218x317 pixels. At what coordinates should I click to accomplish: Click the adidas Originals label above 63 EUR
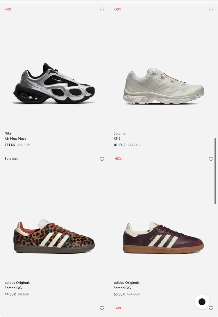pyautogui.click(x=126, y=283)
